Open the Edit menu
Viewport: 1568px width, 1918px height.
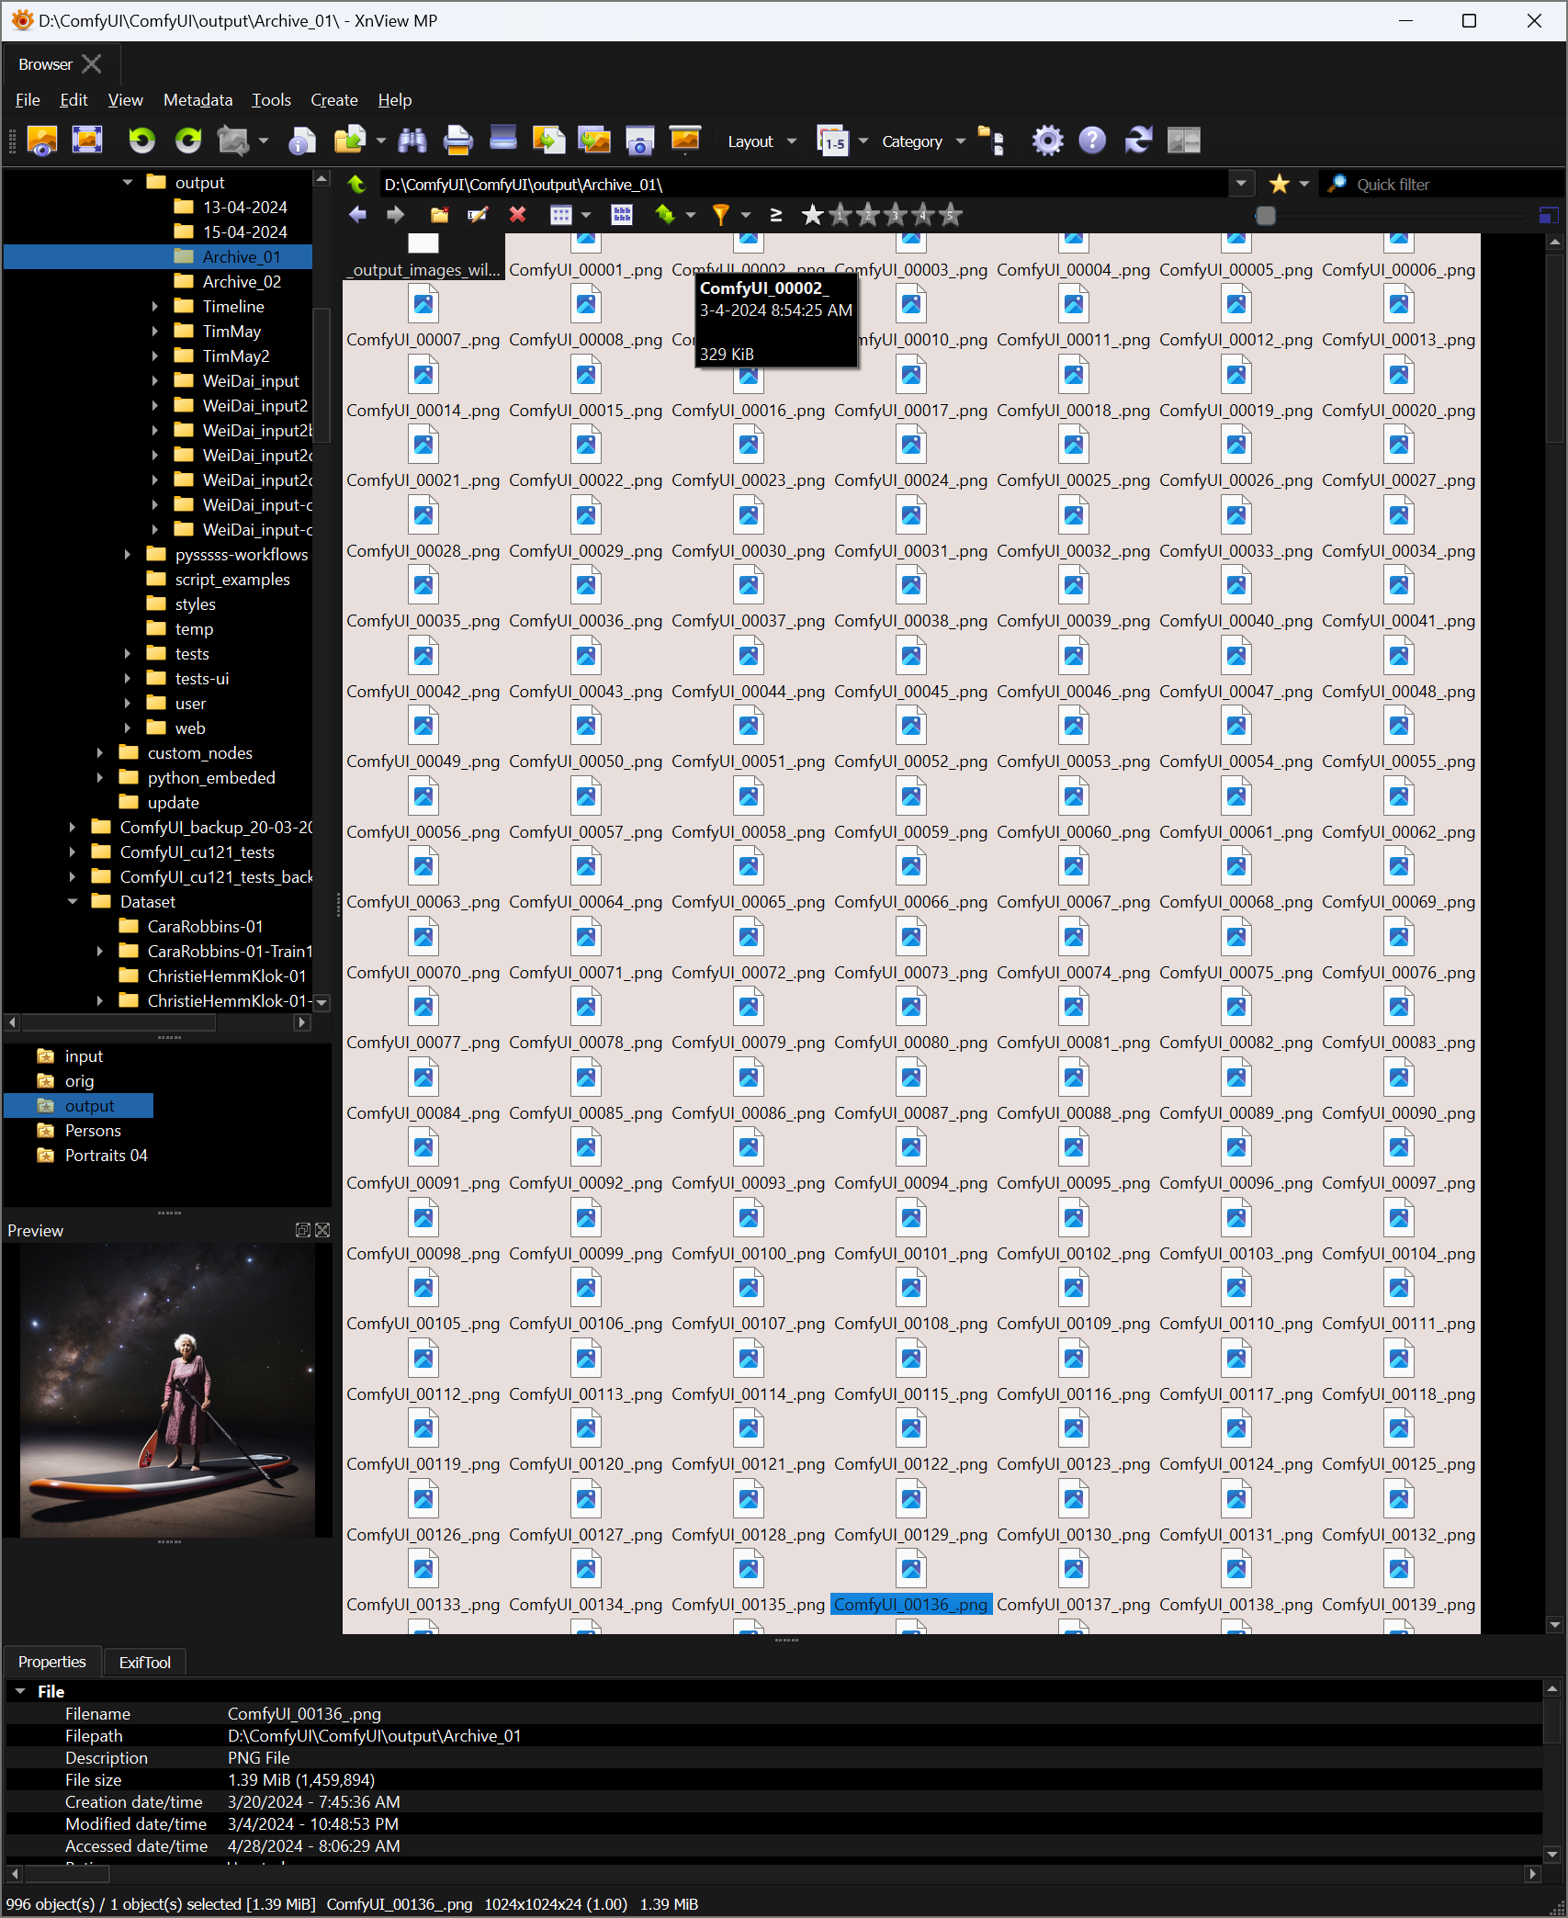73,100
